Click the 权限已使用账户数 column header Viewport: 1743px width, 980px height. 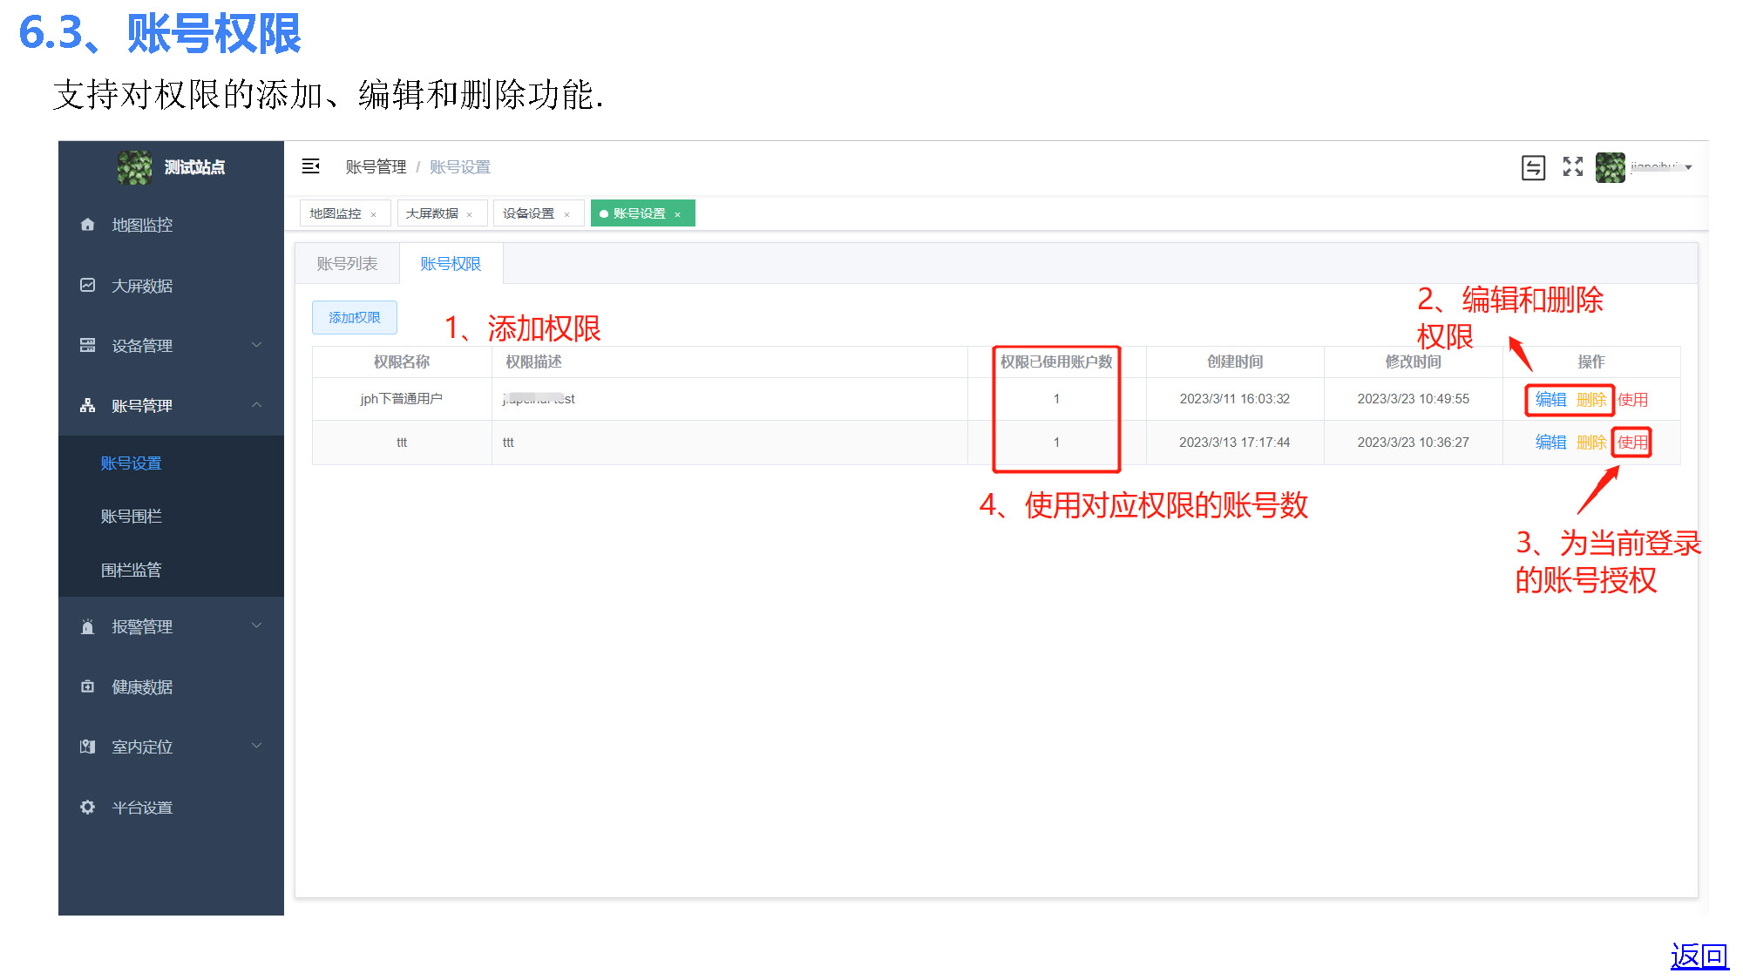(1056, 362)
